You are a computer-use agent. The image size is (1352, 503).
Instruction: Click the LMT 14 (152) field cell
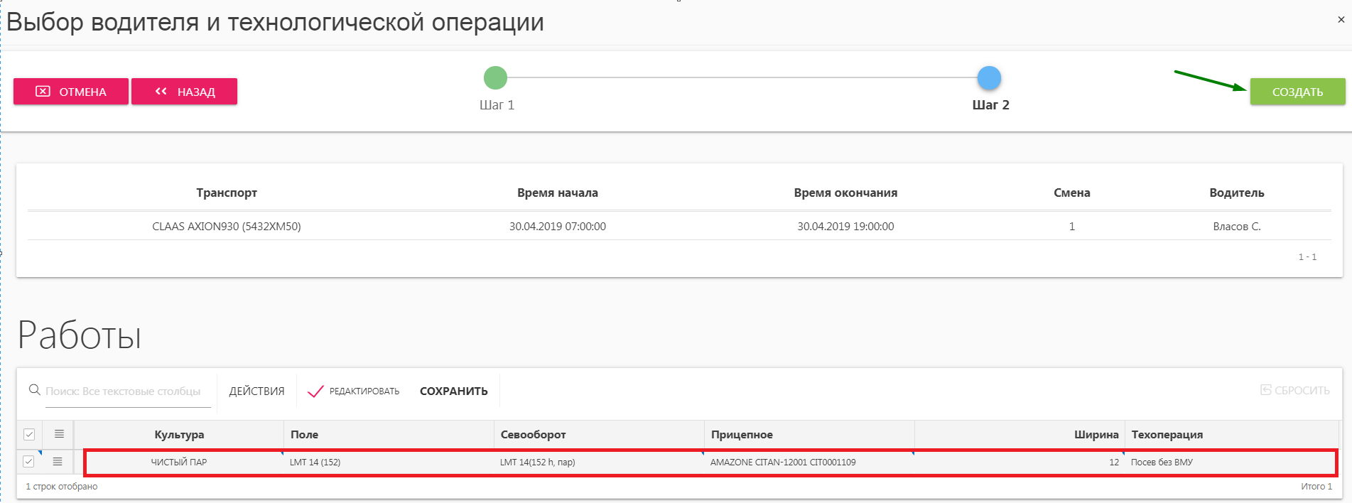tap(389, 463)
